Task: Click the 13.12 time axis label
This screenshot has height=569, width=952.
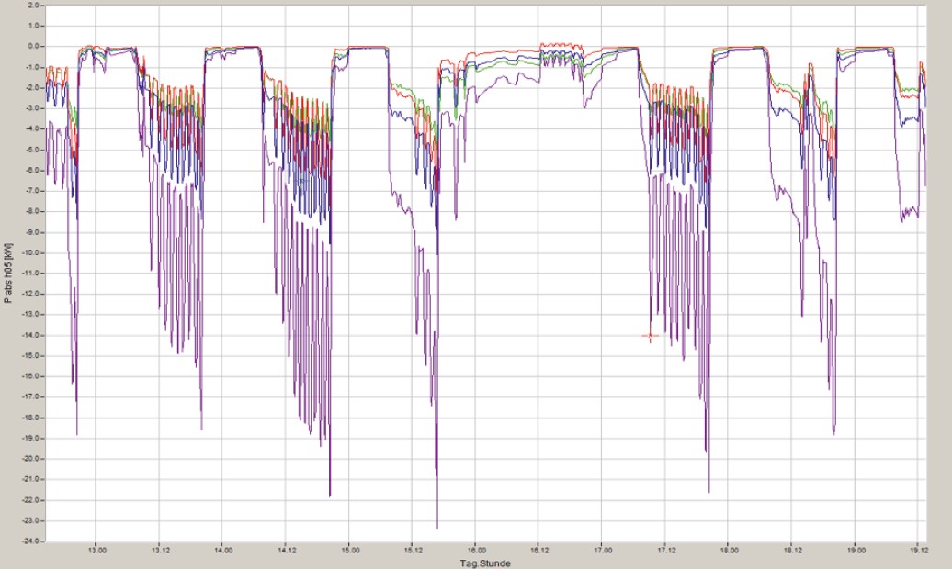Action: pos(160,551)
